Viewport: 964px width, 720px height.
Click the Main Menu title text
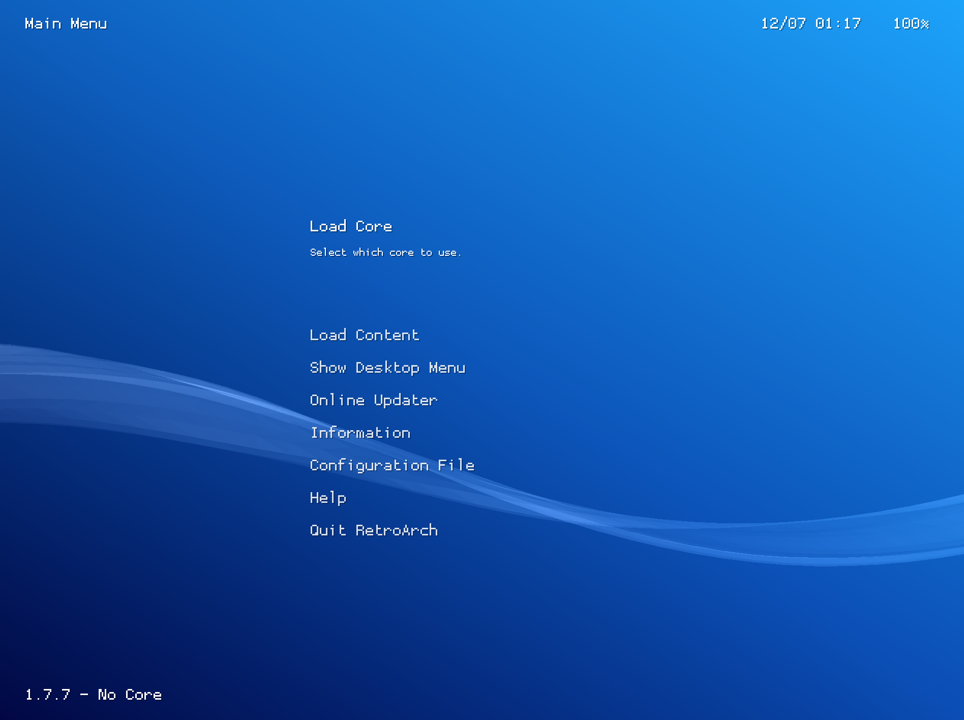tap(66, 23)
